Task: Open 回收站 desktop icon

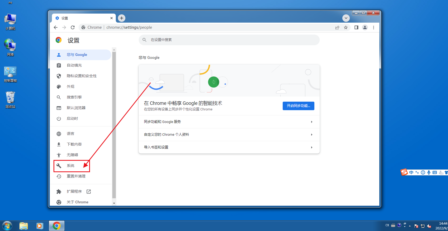Action: 10,100
